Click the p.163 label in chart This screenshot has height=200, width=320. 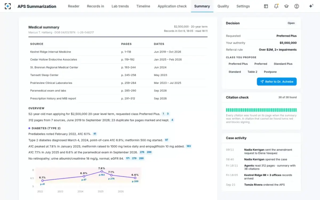click(x=102, y=175)
